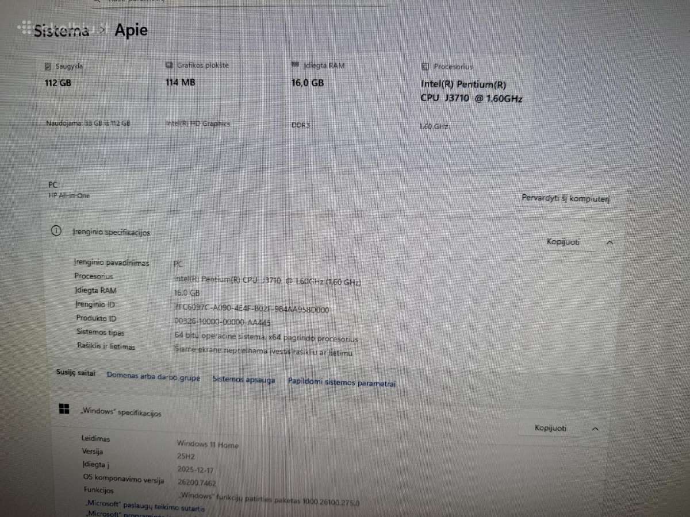Click the 25H2 version value
Screen dimensions: 690x517
pos(186,457)
